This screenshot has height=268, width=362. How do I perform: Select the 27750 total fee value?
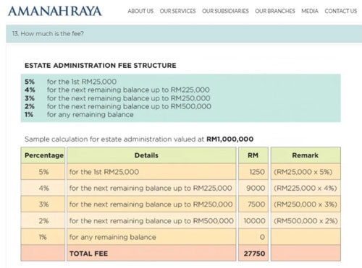[x=254, y=254]
